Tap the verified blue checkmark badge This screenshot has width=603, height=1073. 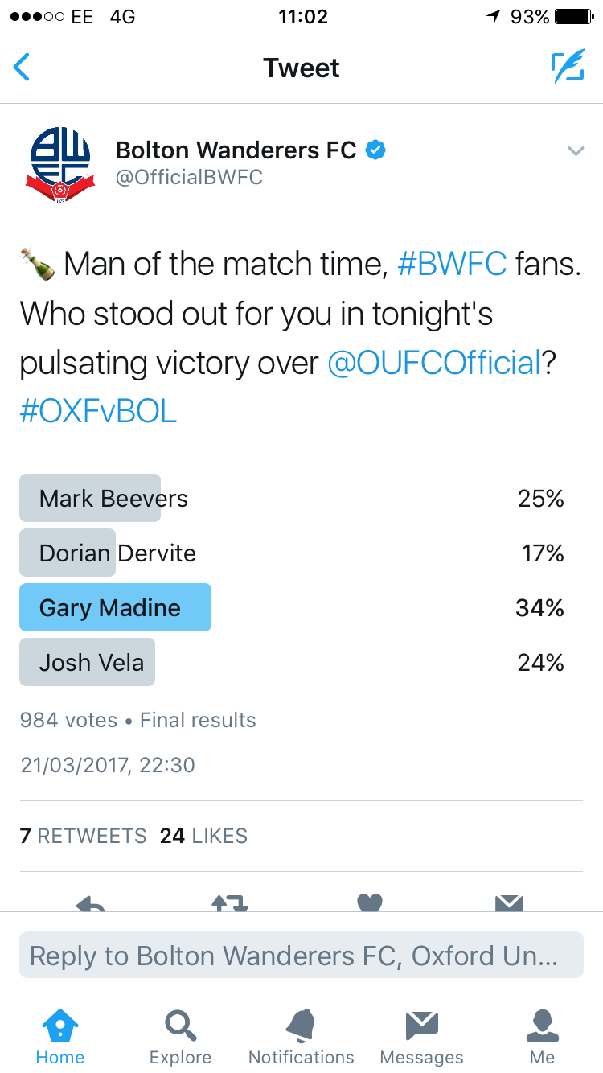(x=375, y=150)
